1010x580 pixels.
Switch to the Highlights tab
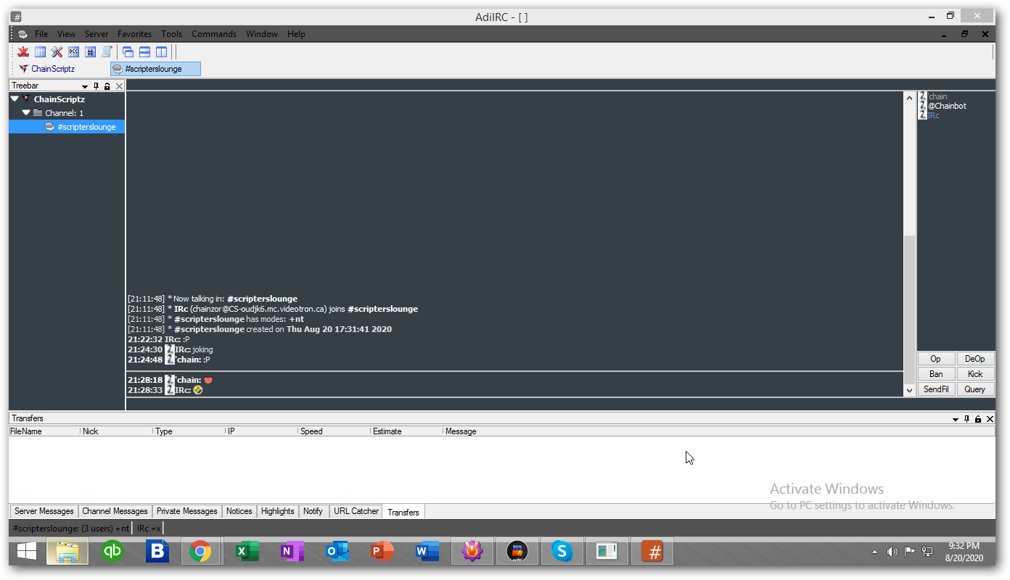[x=277, y=511]
